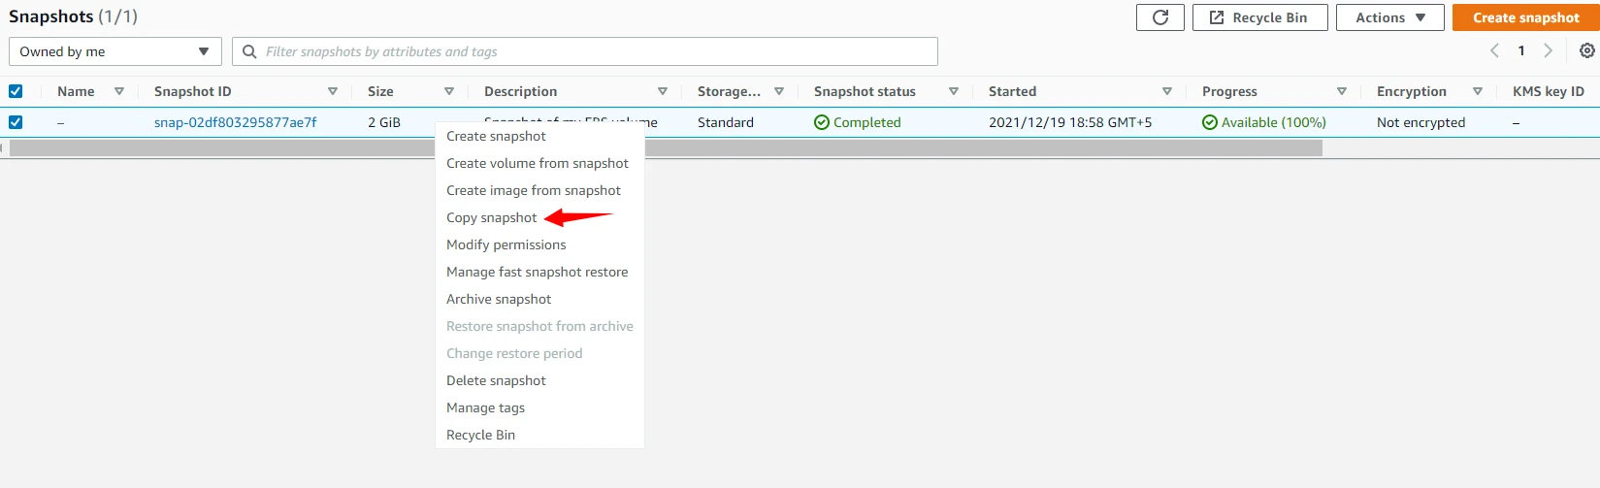Sort by Started column arrow
This screenshot has height=488, width=1600.
point(1167,91)
